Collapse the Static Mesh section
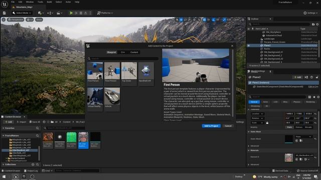 249,131
